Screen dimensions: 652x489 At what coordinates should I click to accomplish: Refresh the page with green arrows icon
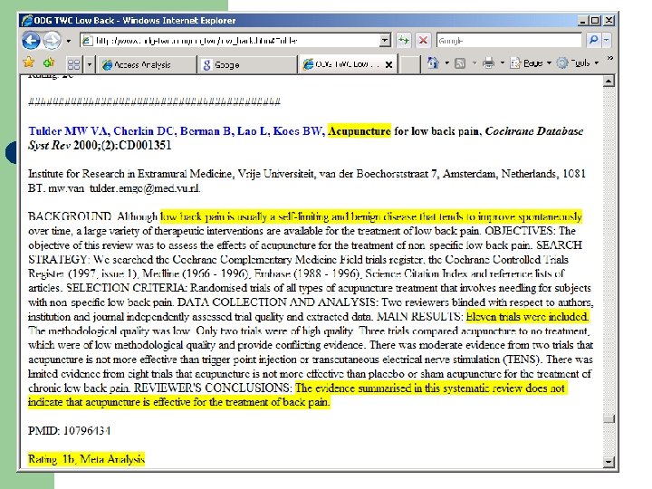[x=403, y=41]
